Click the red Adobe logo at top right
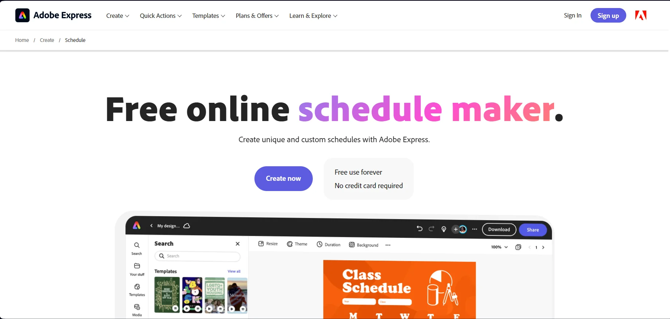Viewport: 670px width, 319px height. pos(640,15)
